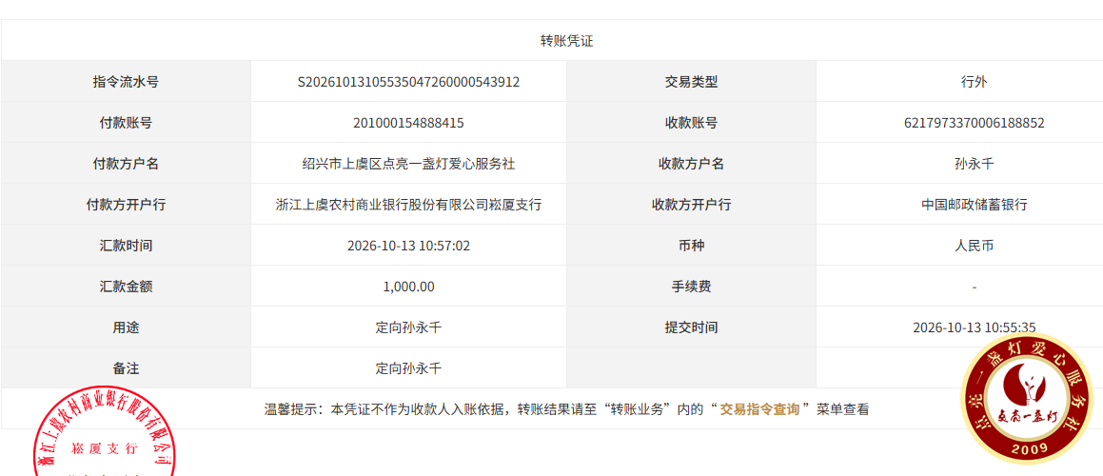Click the 收款账号 label
Viewport: 1103px width, 476px height.
692,123
